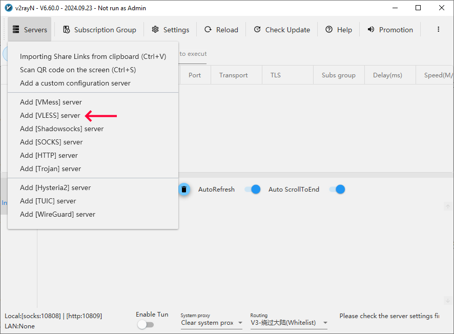The width and height of the screenshot is (454, 334).
Task: Choose Add [TUIC] server
Action: point(93,201)
